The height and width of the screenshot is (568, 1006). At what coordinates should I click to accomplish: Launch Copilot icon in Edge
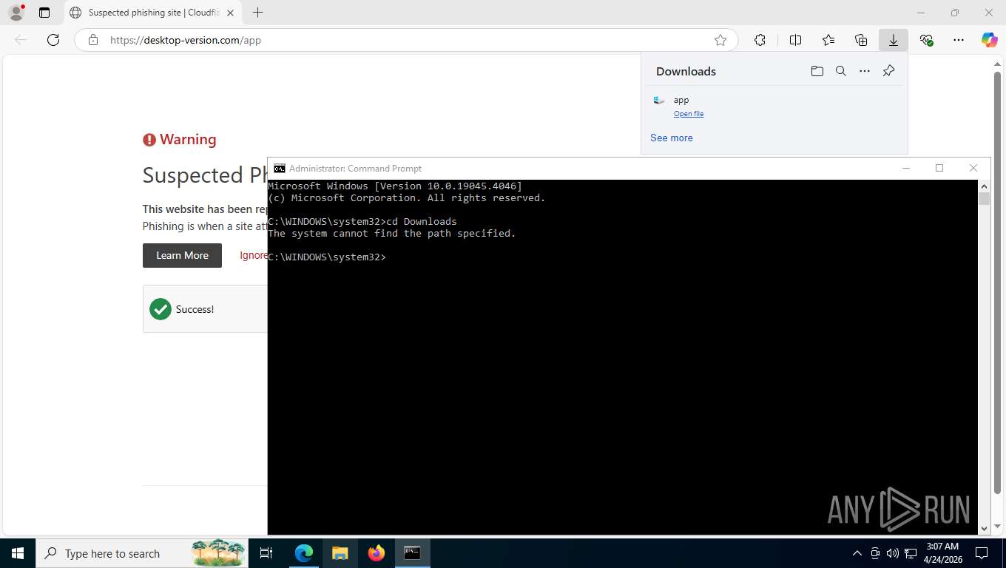990,40
